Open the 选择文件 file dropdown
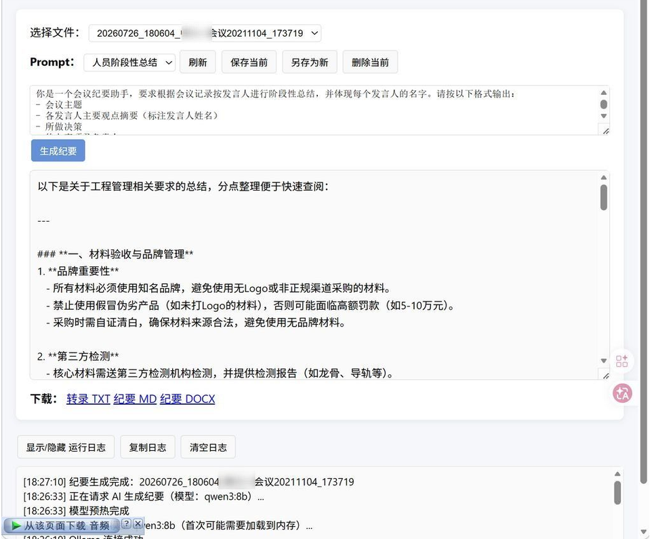Image resolution: width=652 pixels, height=539 pixels. point(205,33)
